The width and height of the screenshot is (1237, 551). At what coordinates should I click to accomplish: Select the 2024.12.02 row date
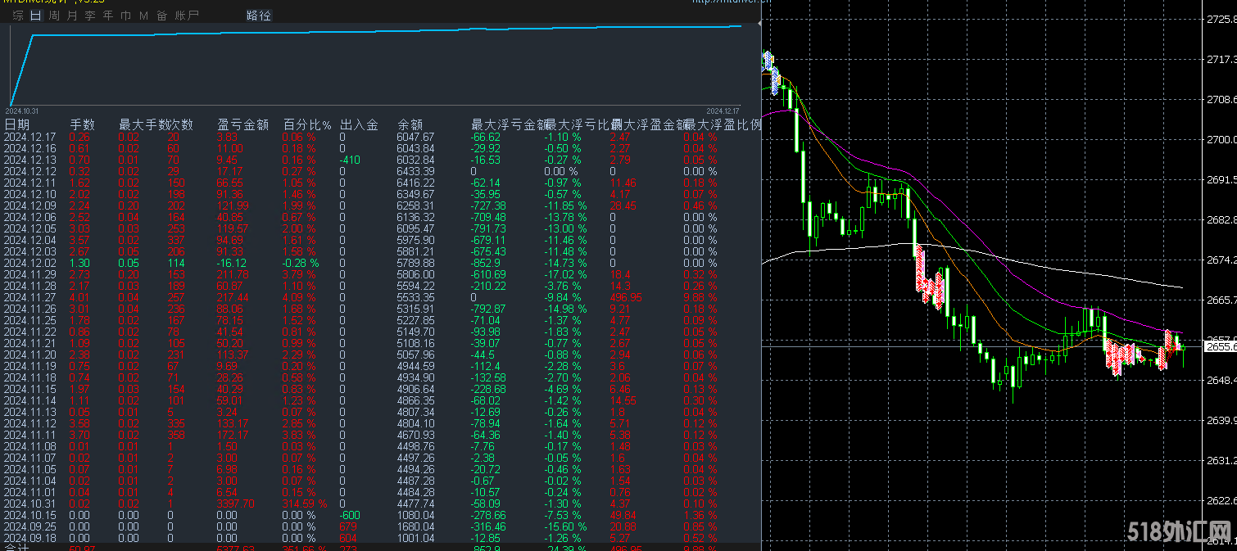click(x=30, y=263)
